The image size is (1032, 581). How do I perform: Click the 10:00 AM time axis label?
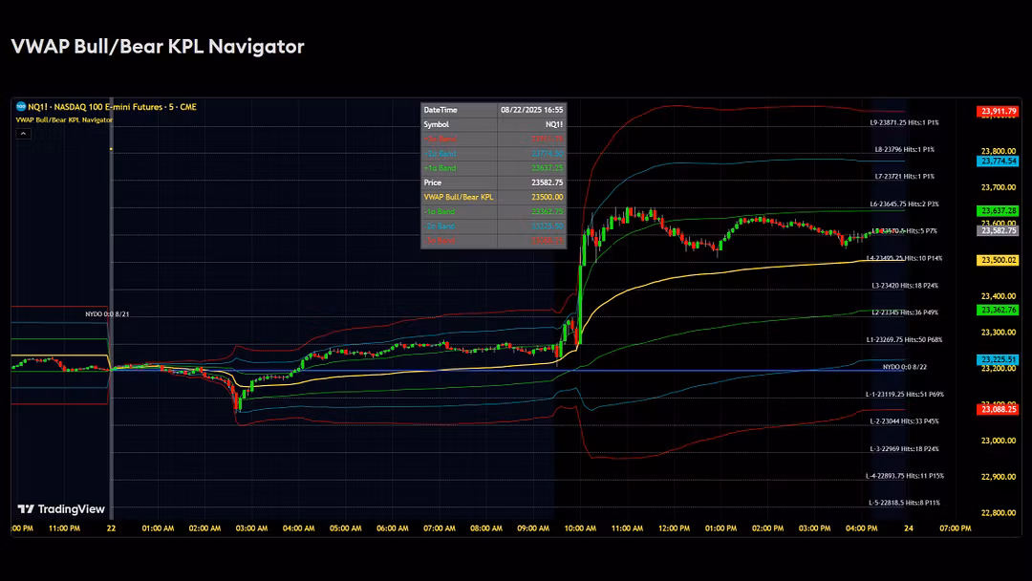580,527
